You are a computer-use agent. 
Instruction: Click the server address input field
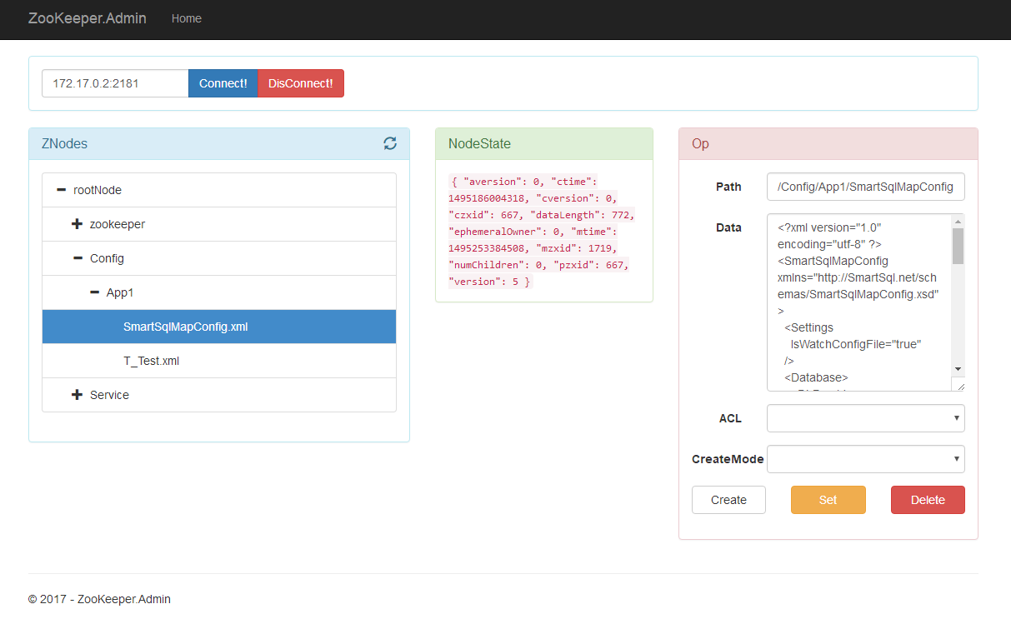(115, 83)
